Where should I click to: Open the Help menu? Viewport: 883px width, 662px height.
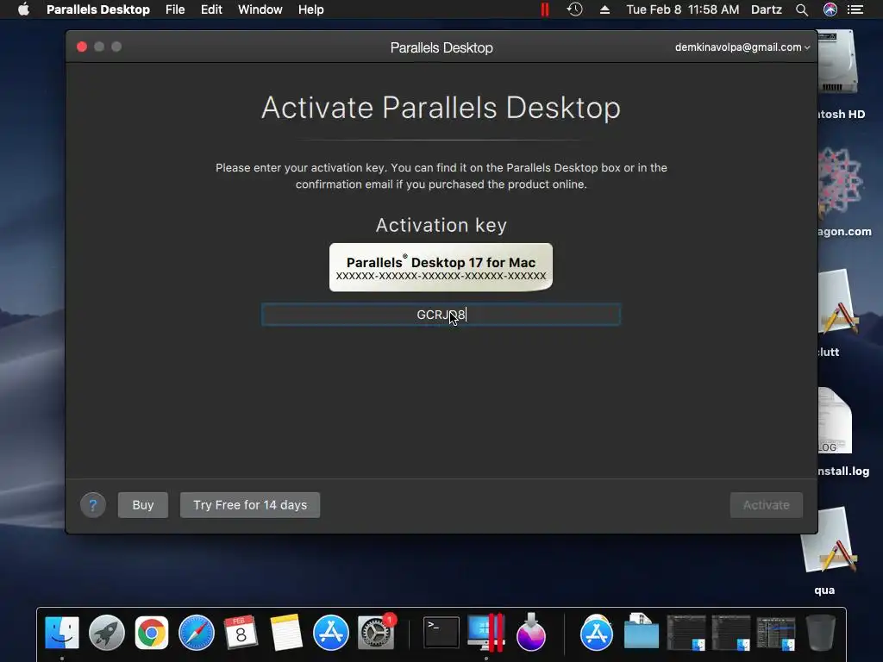(x=310, y=9)
